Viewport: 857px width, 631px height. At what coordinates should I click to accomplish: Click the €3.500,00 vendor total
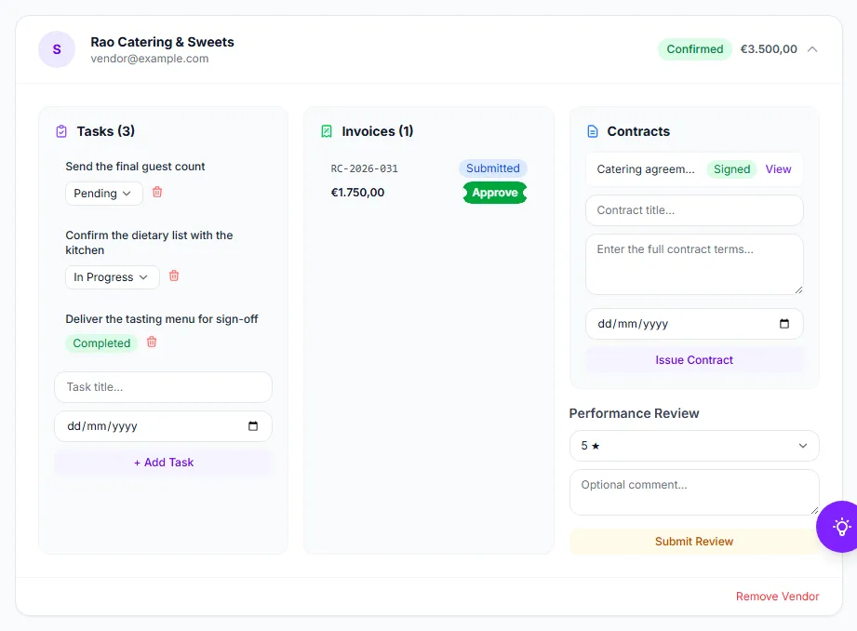769,49
